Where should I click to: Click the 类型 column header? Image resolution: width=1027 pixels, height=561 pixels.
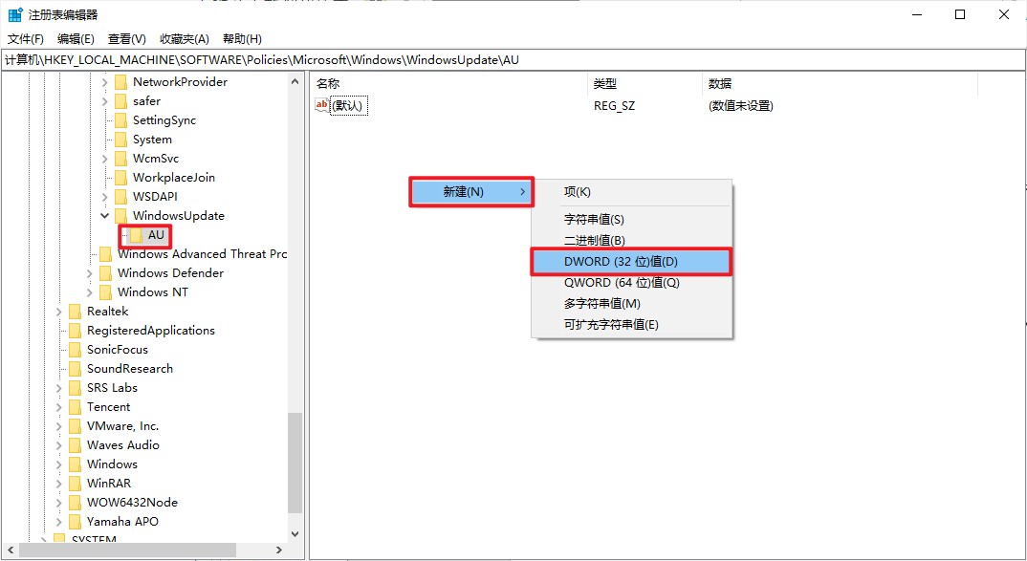point(605,84)
